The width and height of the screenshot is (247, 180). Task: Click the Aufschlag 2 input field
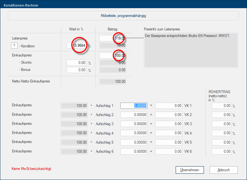point(134,115)
